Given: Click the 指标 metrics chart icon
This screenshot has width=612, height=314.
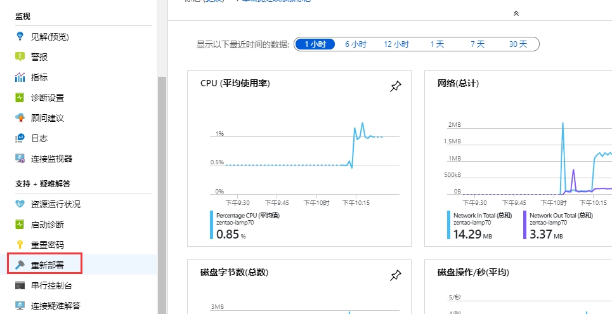Looking at the screenshot, I should click(x=20, y=77).
